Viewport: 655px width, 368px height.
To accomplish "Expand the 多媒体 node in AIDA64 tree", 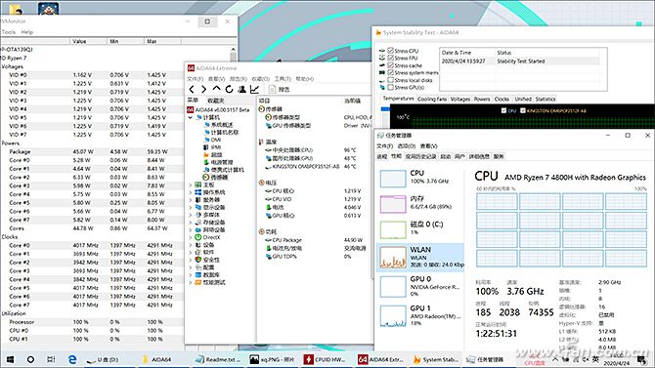I will pos(191,215).
